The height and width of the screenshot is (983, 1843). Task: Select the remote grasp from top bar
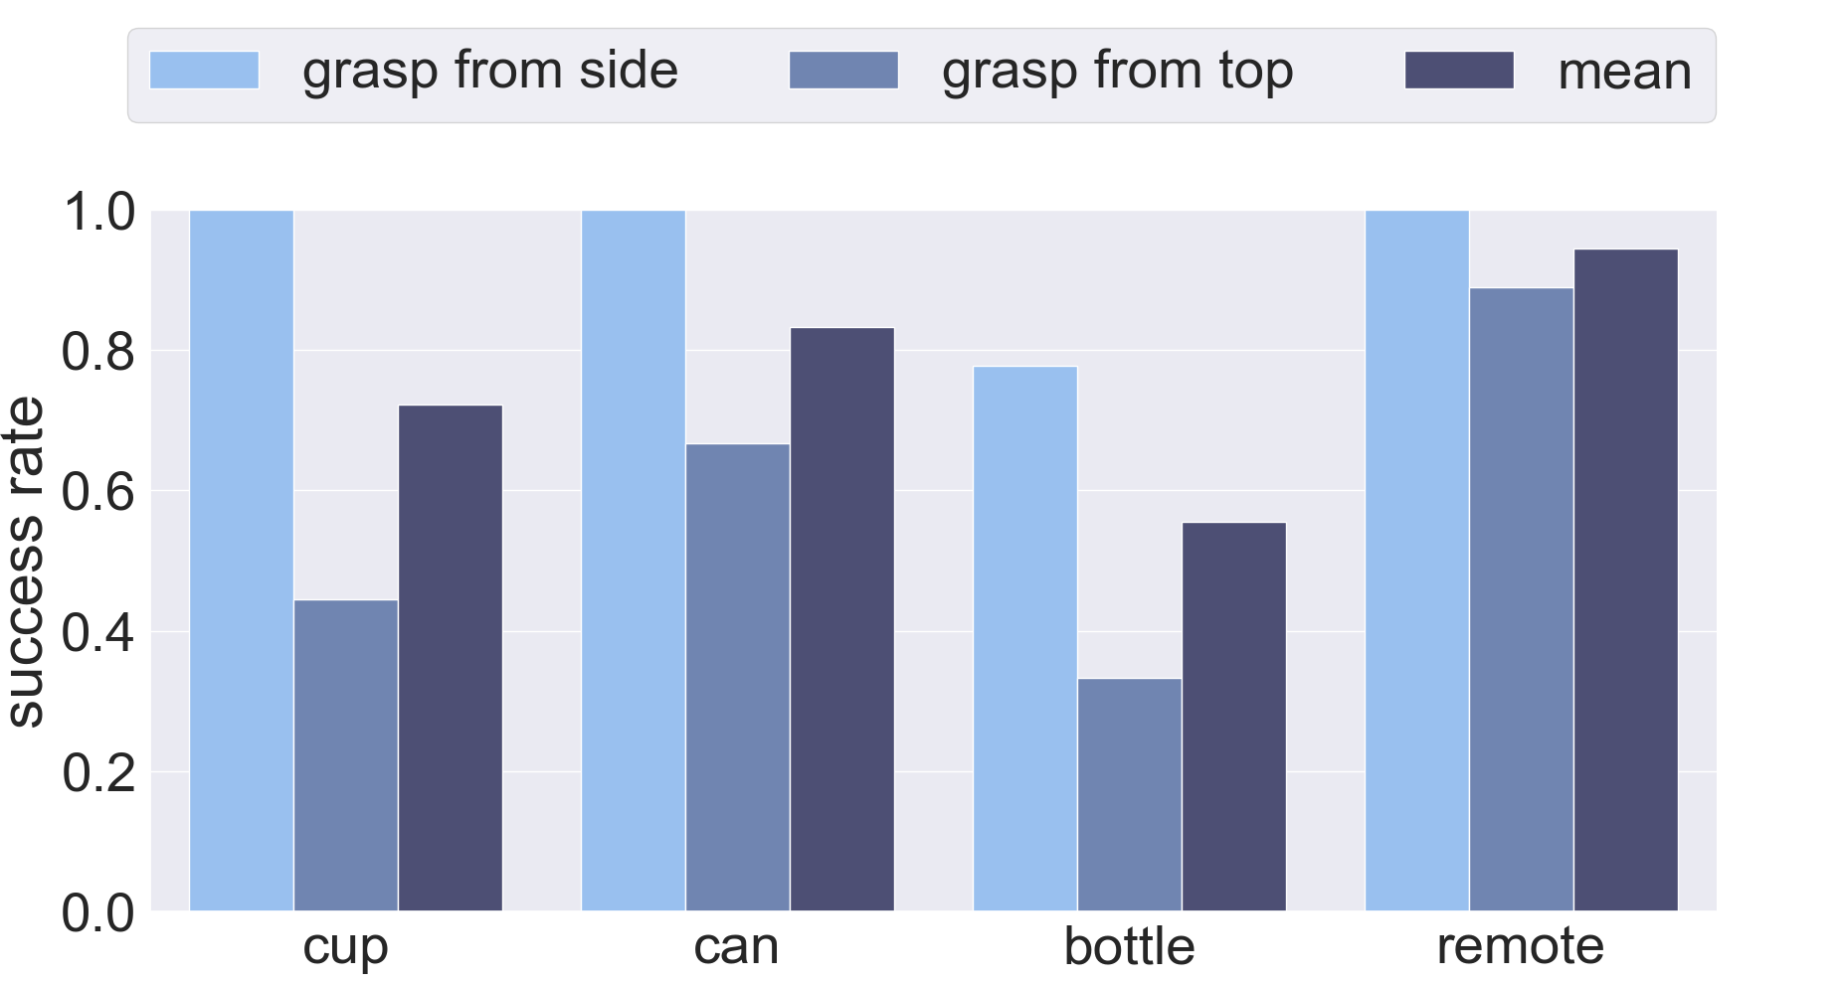1522,599
